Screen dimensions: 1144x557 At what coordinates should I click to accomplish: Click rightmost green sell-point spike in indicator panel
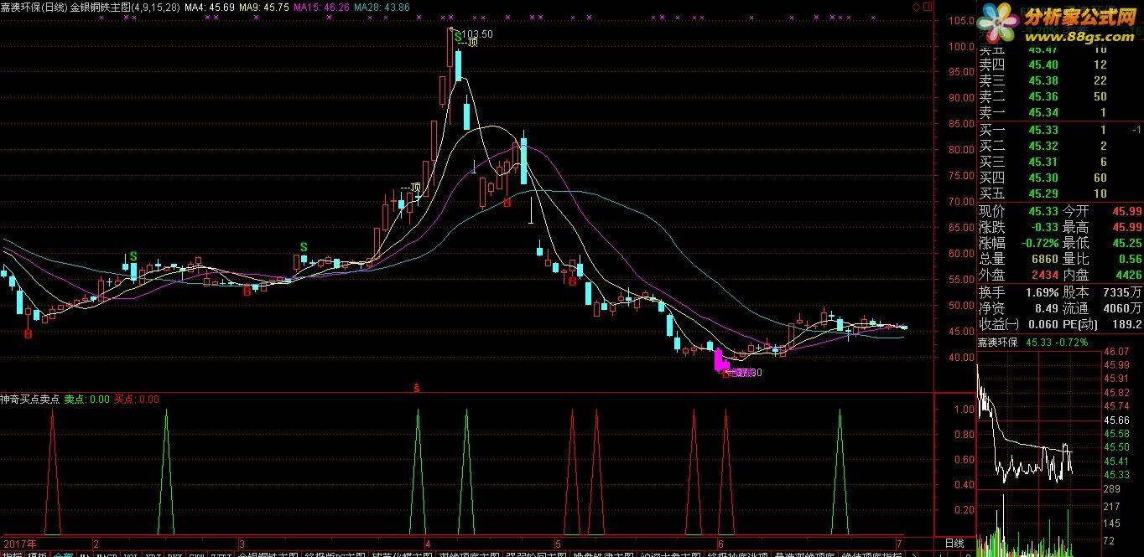[840, 472]
